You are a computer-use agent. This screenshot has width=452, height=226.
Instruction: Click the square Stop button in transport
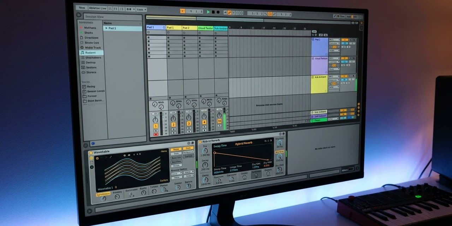213,12
